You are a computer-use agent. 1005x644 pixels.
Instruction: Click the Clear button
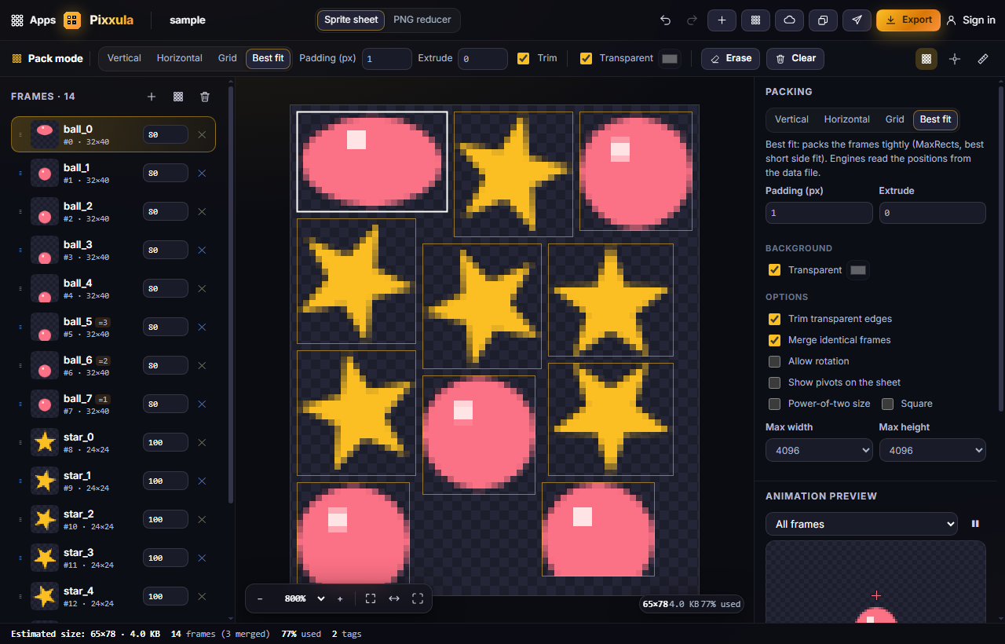(x=795, y=58)
